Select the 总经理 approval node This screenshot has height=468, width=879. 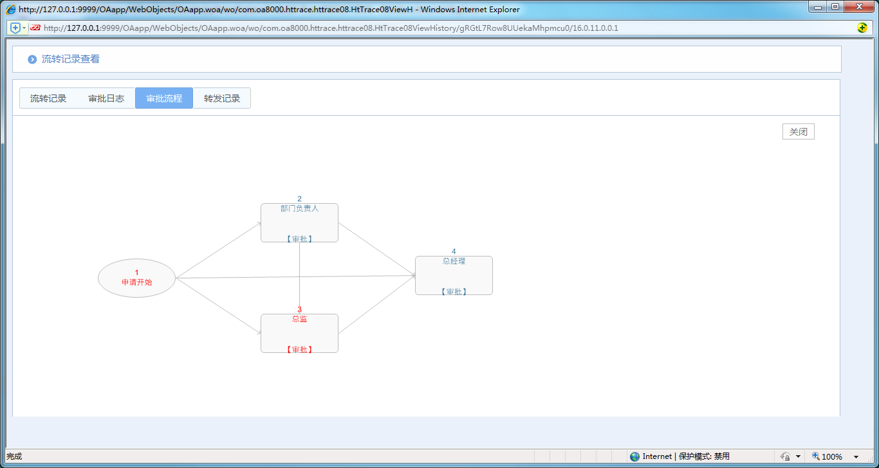[454, 275]
